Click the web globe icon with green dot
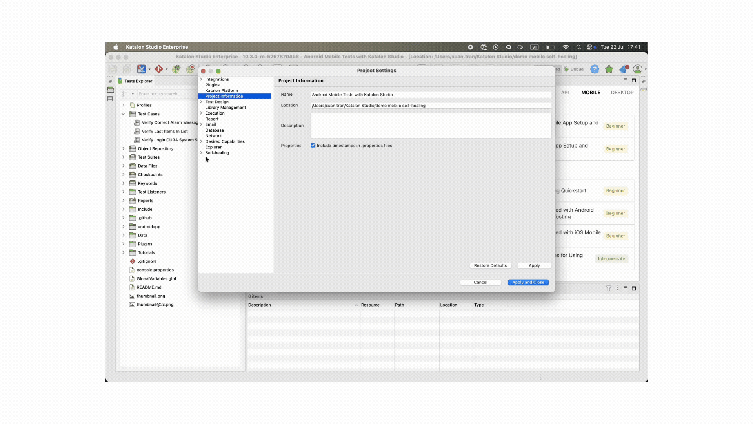Screen dimensions: 753x424 pyautogui.click(x=176, y=69)
